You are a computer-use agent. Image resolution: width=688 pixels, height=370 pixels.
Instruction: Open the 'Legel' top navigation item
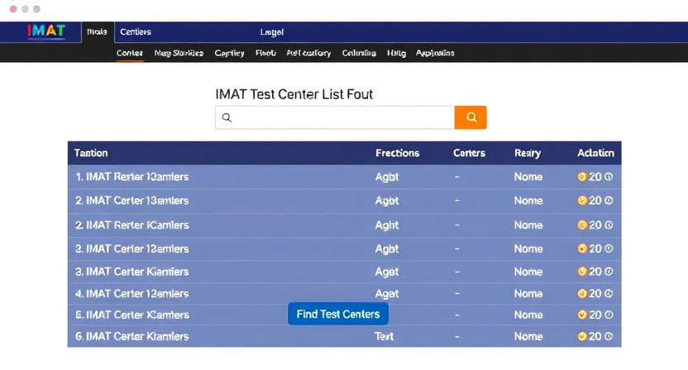271,32
